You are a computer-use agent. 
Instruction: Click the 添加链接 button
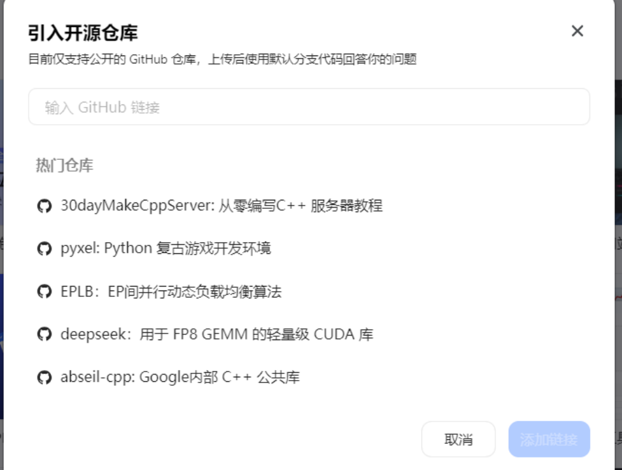(549, 439)
